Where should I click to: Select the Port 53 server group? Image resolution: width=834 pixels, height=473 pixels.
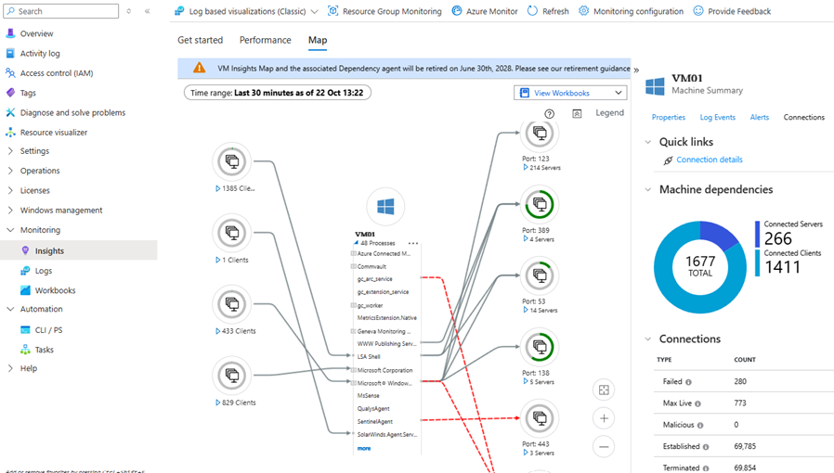tap(540, 275)
